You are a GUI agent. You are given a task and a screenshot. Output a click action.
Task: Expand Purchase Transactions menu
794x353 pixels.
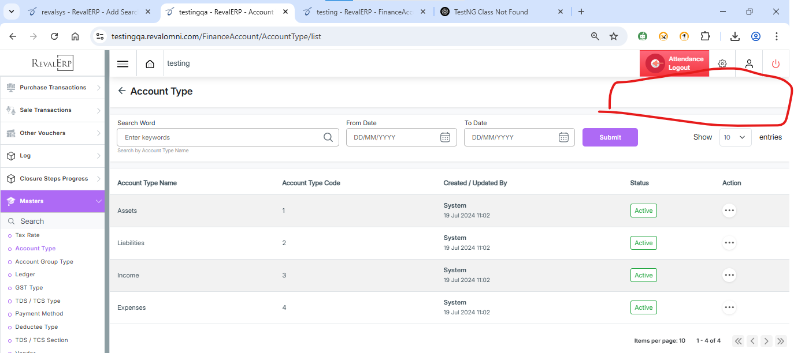[x=53, y=88]
